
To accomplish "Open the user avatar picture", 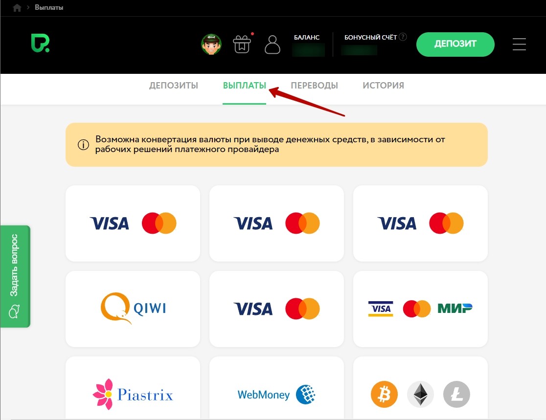I will coord(211,44).
